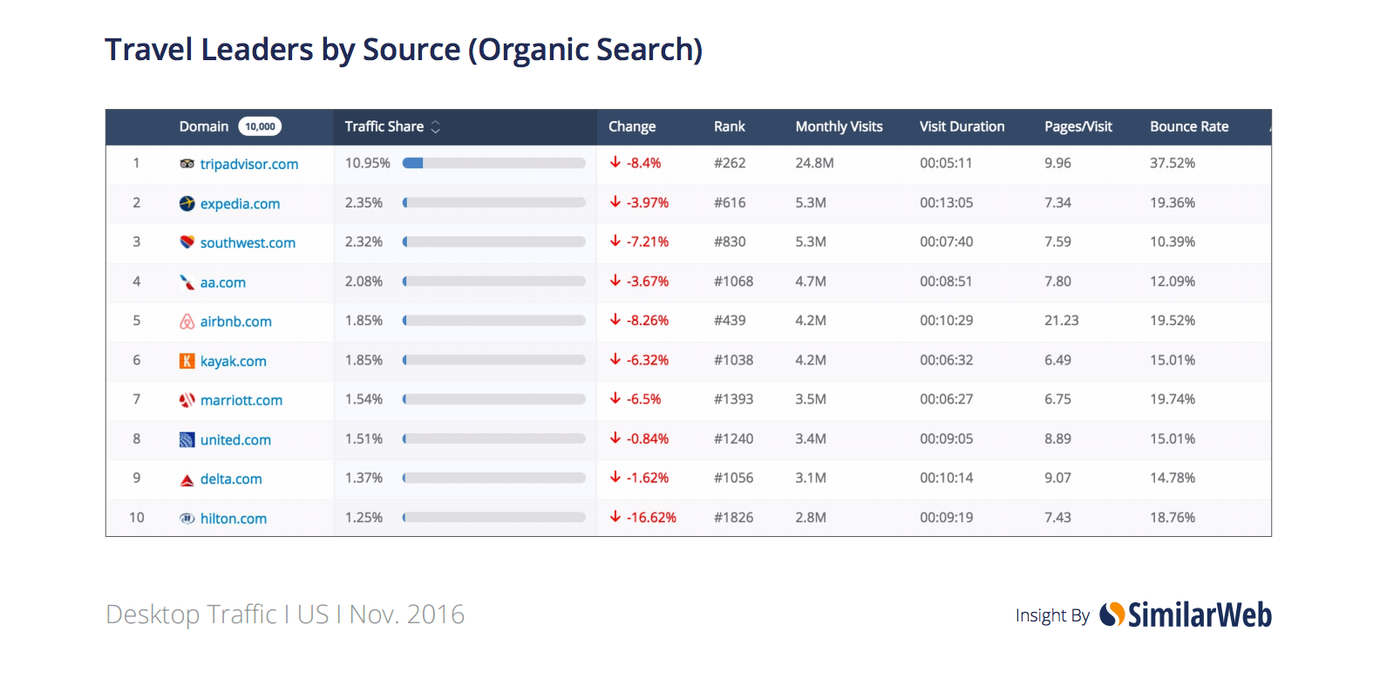Screen dimensions: 1380x679
Task: Click the down arrow beside -16.62%
Action: pos(615,517)
